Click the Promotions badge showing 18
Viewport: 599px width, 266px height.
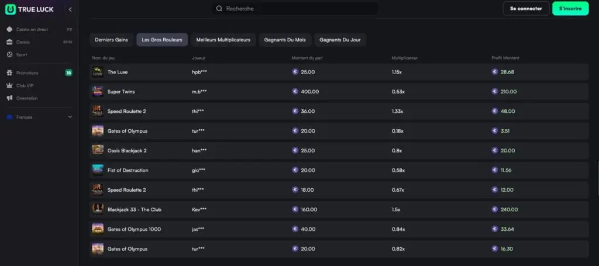[x=69, y=72]
